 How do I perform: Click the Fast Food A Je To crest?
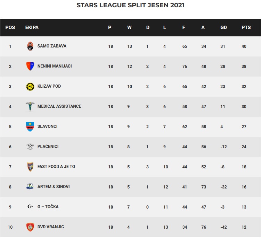click(30, 167)
